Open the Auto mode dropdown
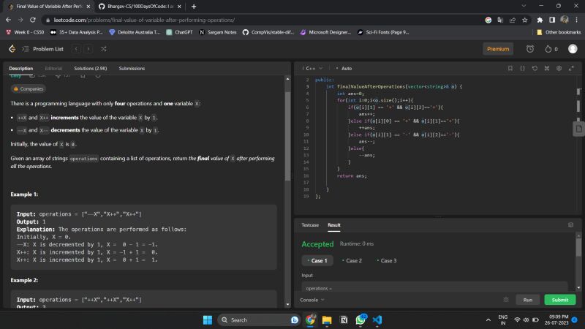 pyautogui.click(x=346, y=68)
